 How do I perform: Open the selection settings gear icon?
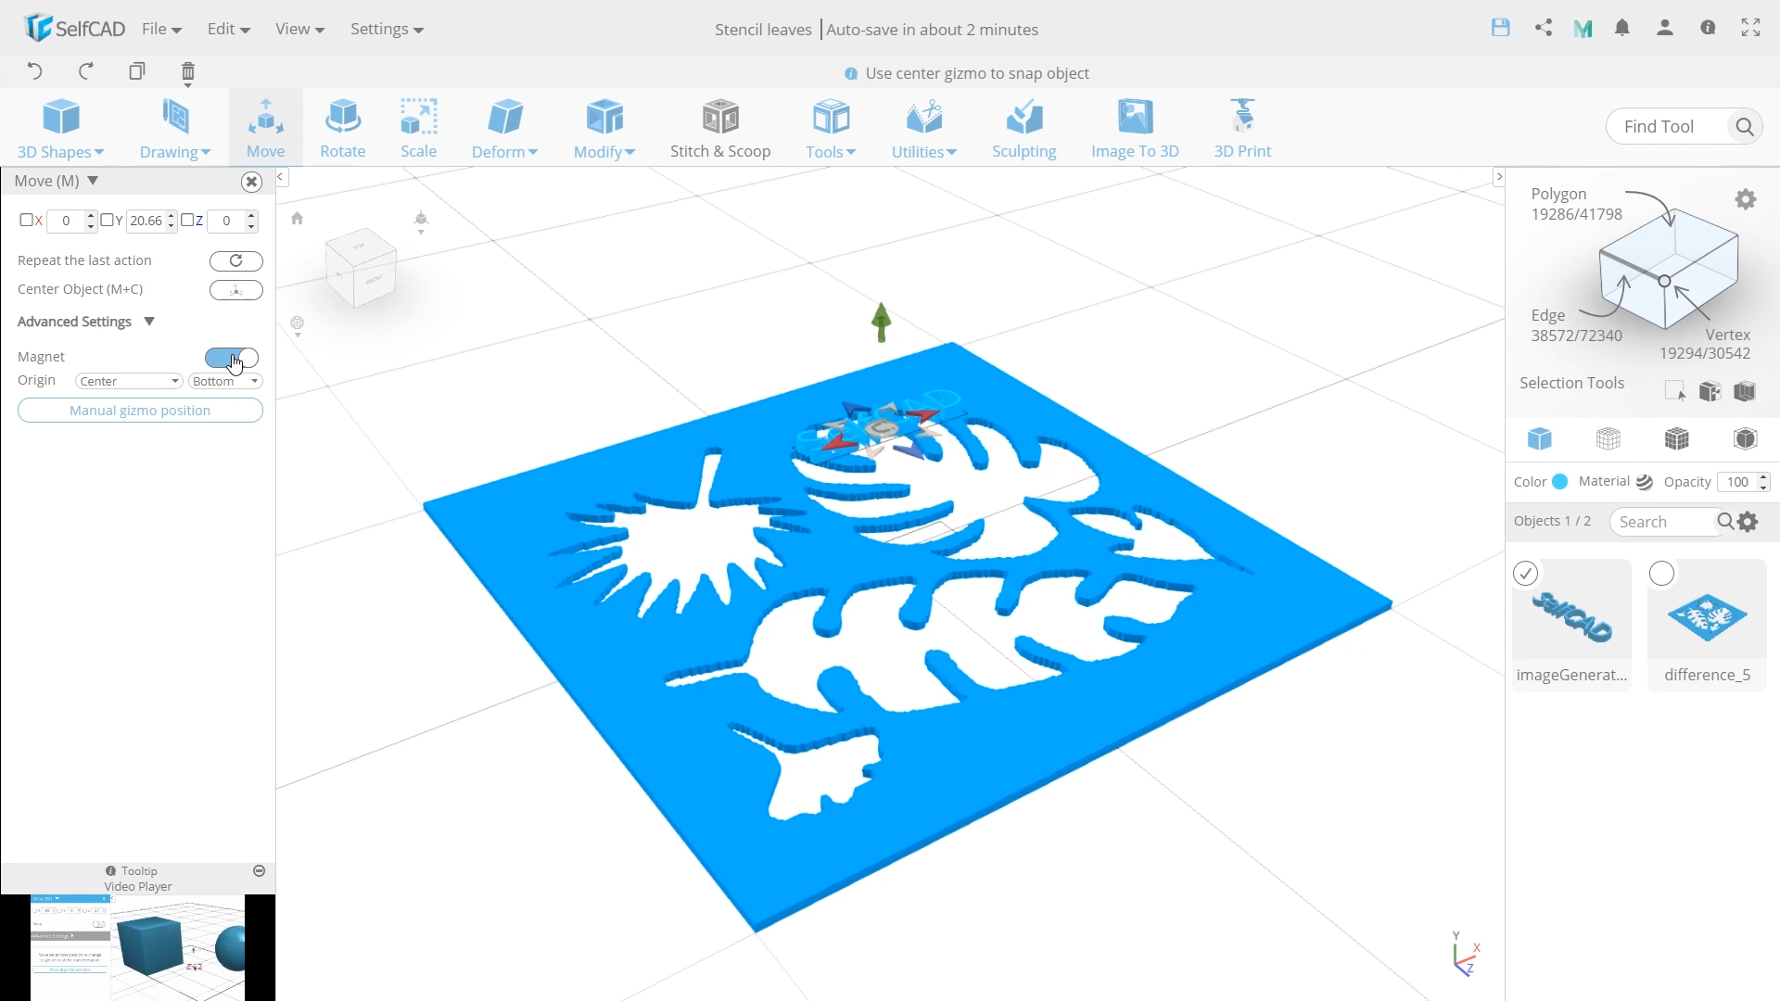pos(1746,199)
